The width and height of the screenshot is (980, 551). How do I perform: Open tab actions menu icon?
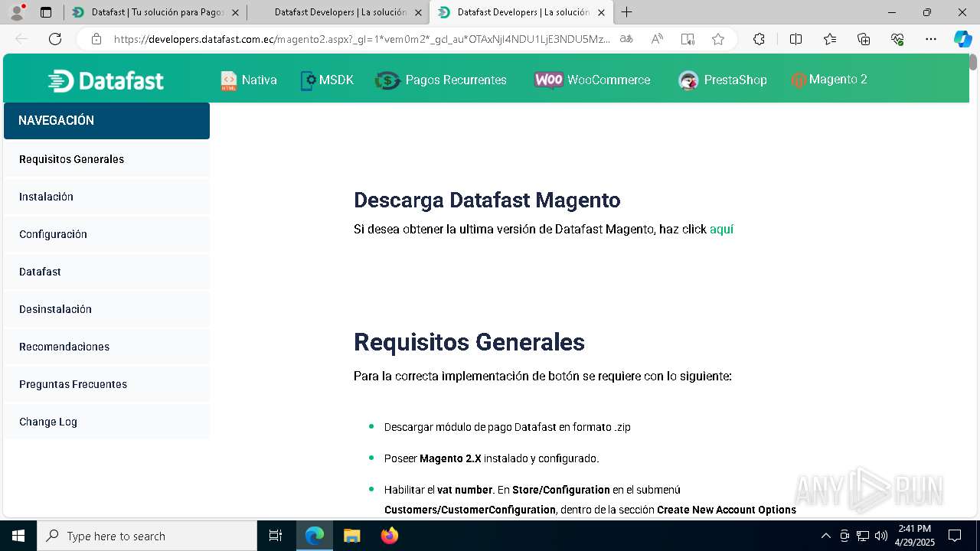pyautogui.click(x=46, y=12)
